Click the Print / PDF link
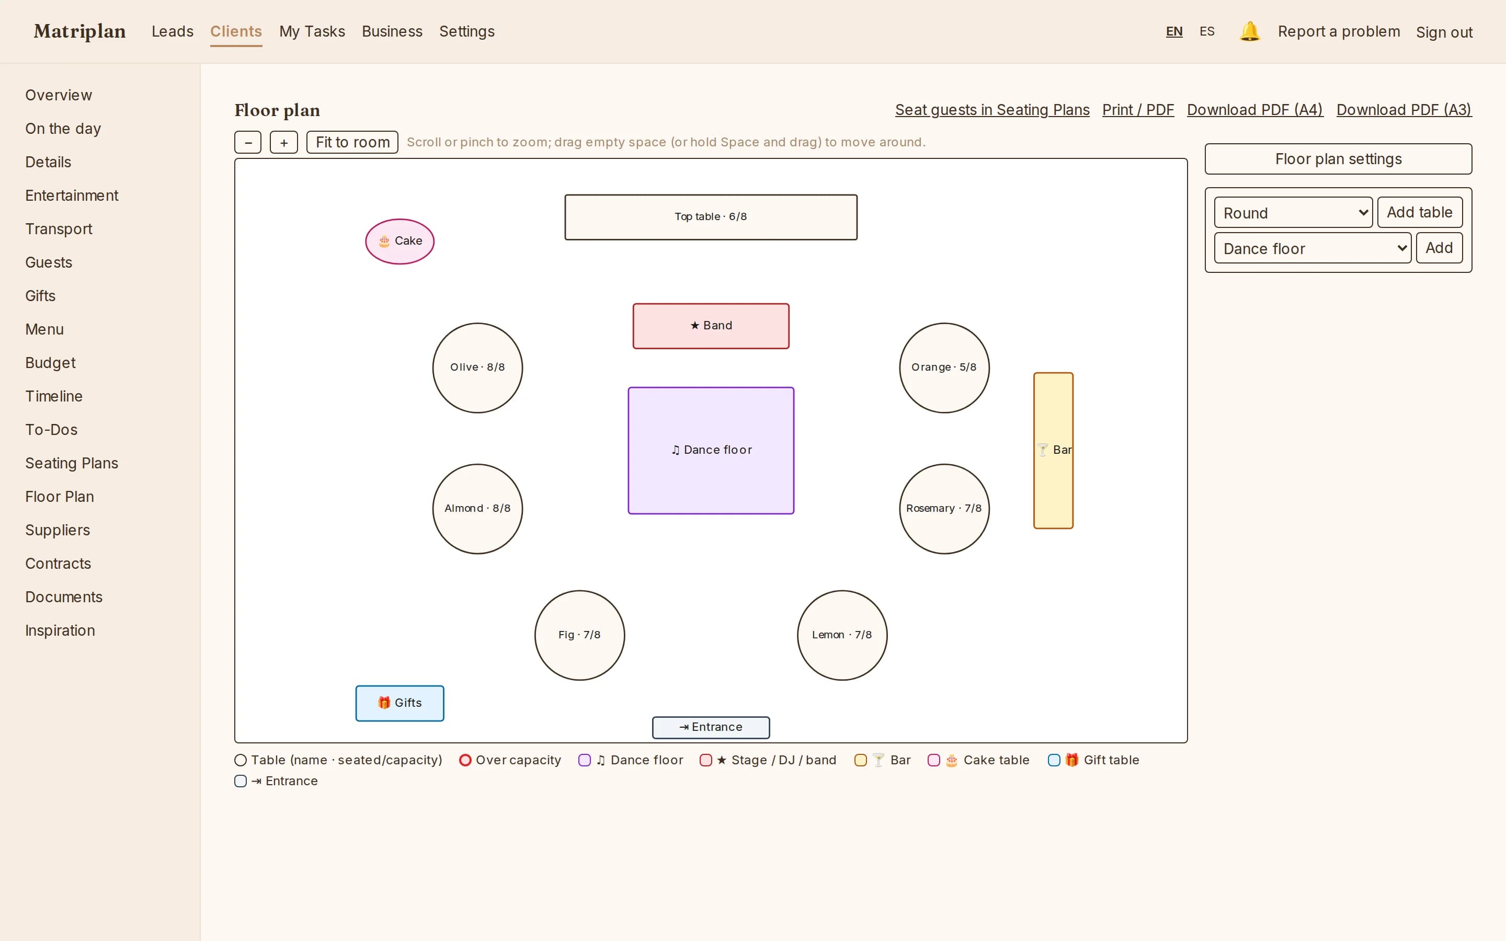Screen dimensions: 1506x941 coord(1137,110)
